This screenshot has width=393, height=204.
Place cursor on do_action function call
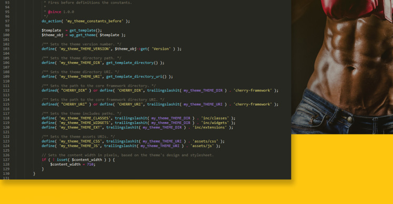pos(51,21)
